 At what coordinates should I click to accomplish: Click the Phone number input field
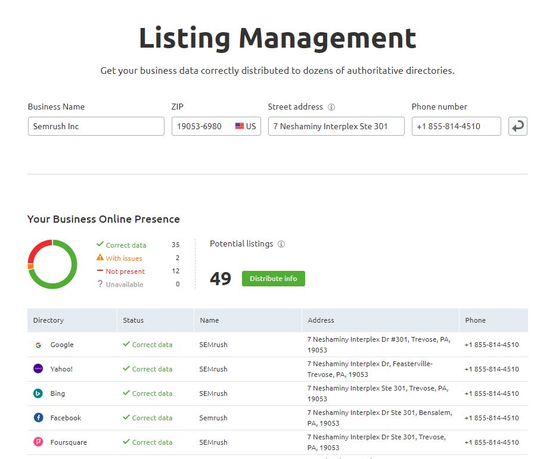pos(456,126)
